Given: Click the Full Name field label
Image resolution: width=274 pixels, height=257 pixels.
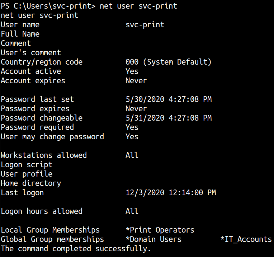Looking at the screenshot, I should coord(20,34).
